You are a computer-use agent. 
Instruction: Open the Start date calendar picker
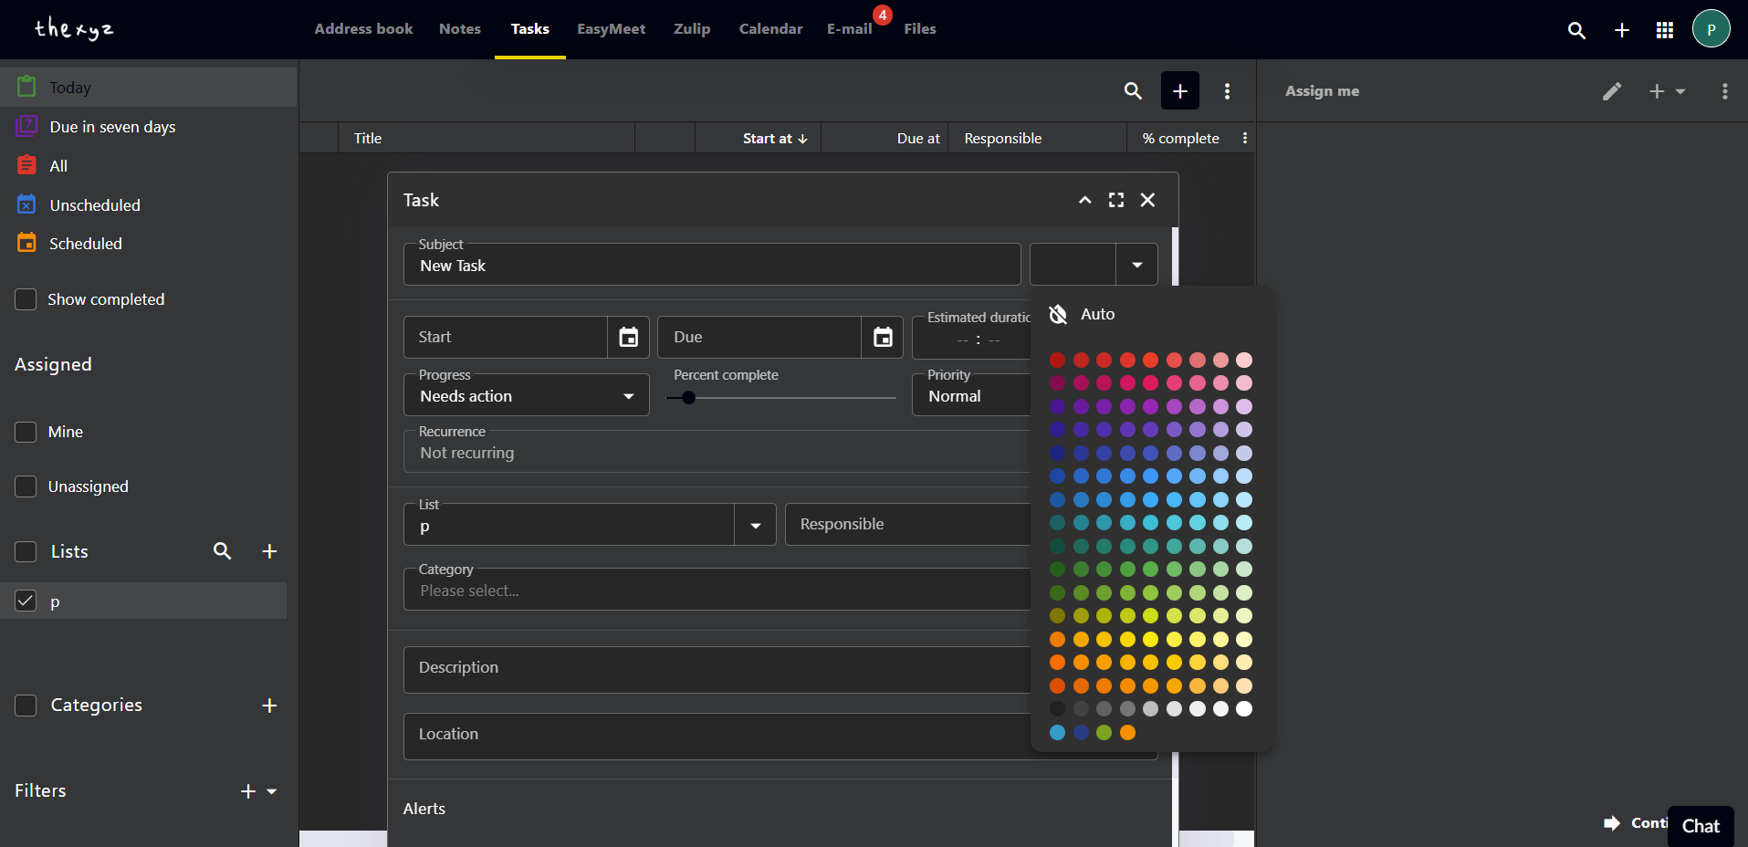click(628, 338)
